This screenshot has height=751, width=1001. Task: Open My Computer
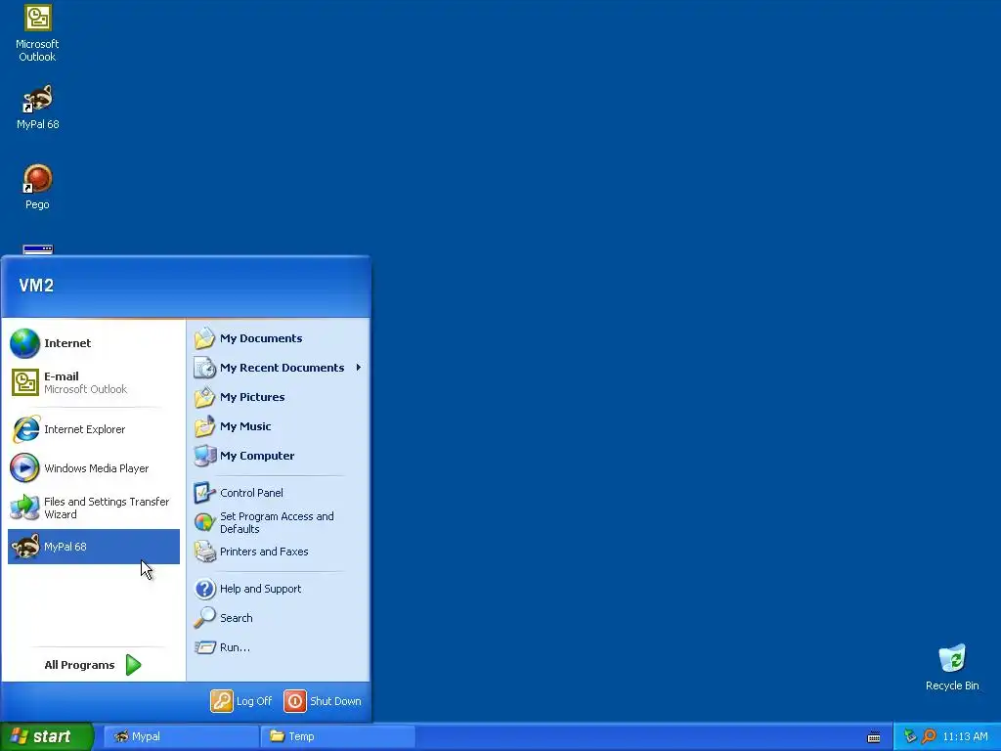tap(278, 456)
